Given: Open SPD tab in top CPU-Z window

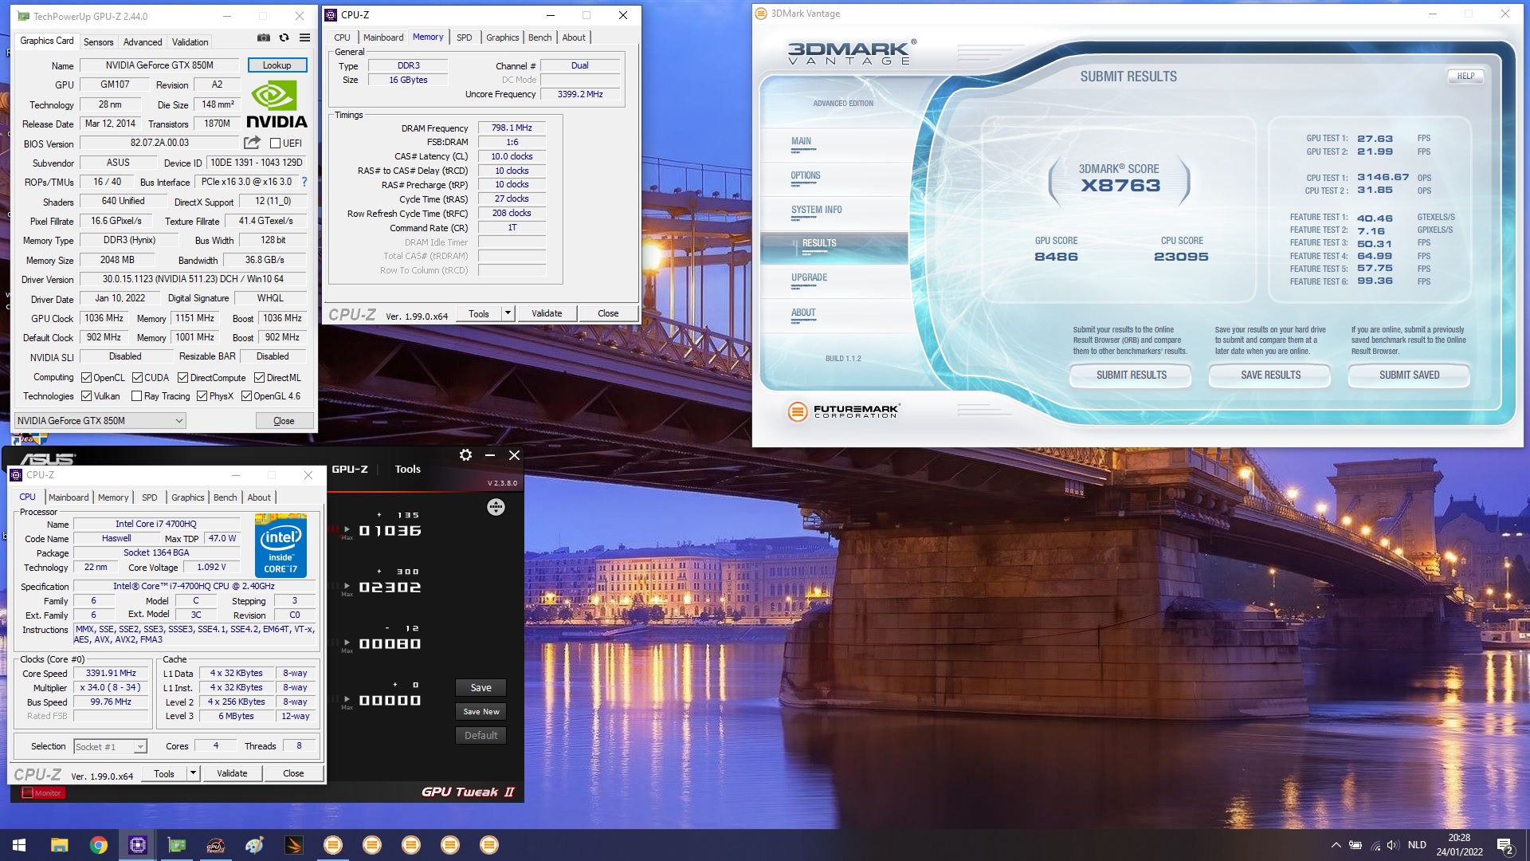Looking at the screenshot, I should [x=464, y=37].
